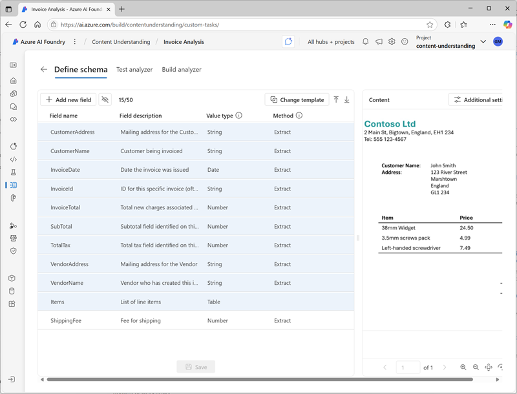Click the announcements megaphone icon
Viewport: 517px width, 394px height.
(x=379, y=41)
